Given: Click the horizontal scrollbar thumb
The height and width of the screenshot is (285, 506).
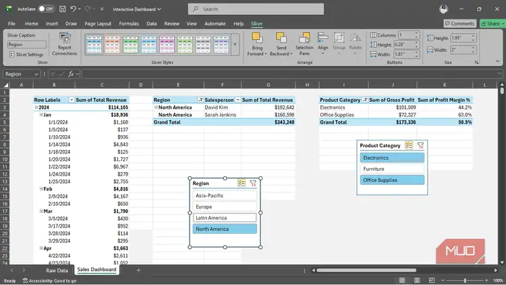Looking at the screenshot, I should pyautogui.click(x=366, y=270).
